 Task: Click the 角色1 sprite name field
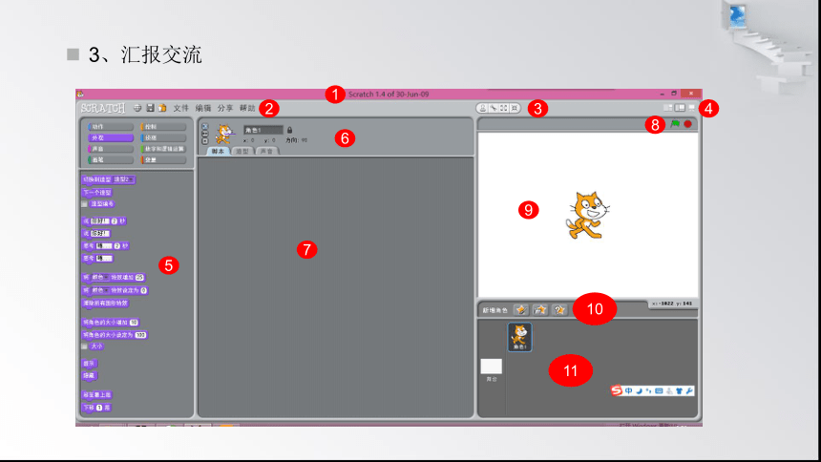click(x=263, y=130)
